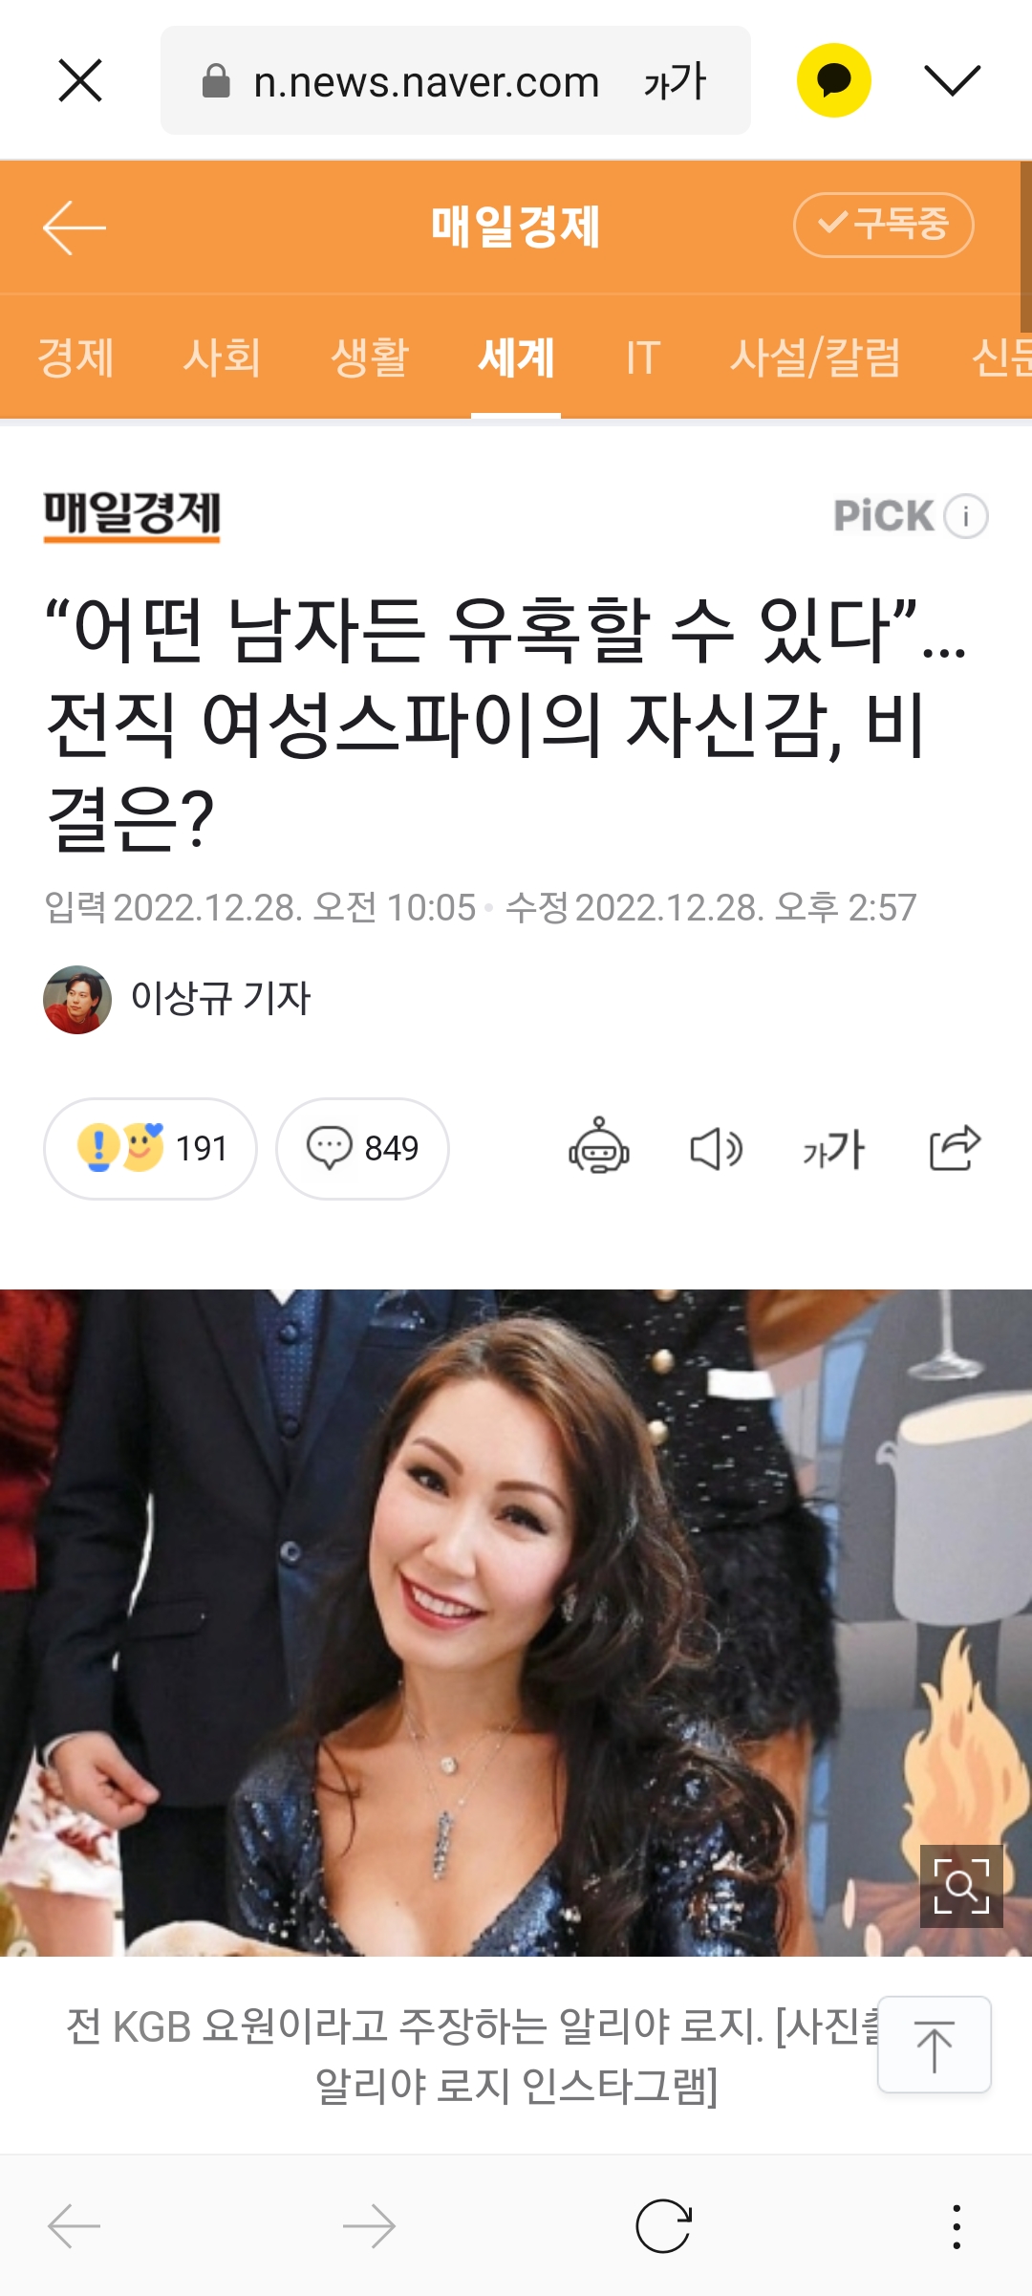Share the article via share icon
The image size is (1032, 2296).
[x=955, y=1147]
